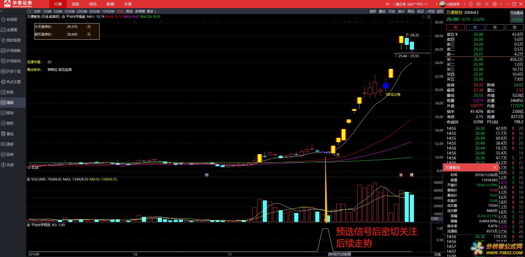Expand the VOLUME indicator dropdown arrow
The width and height of the screenshot is (525, 257).
coord(28,179)
